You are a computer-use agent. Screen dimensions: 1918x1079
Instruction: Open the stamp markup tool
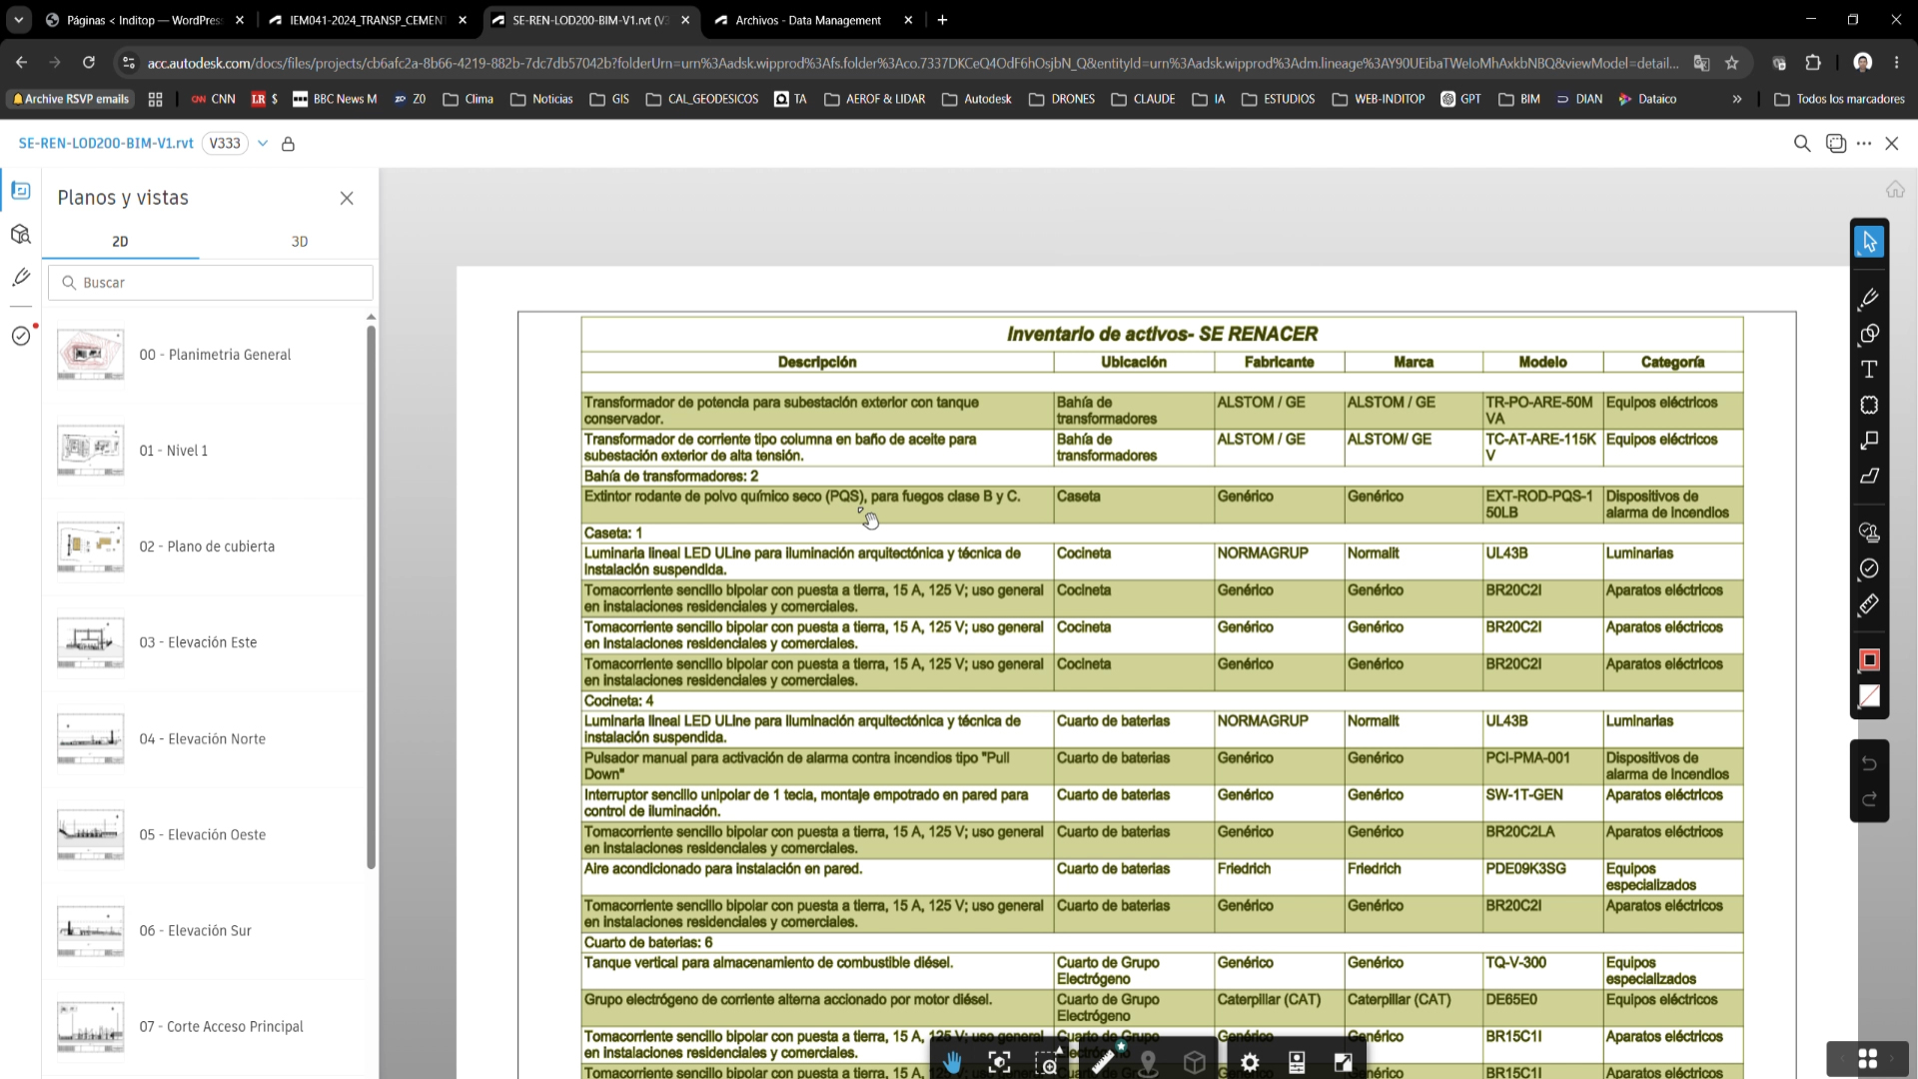coord(1869,533)
